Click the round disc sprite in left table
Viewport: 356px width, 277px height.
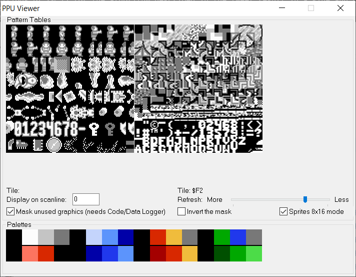point(53,145)
